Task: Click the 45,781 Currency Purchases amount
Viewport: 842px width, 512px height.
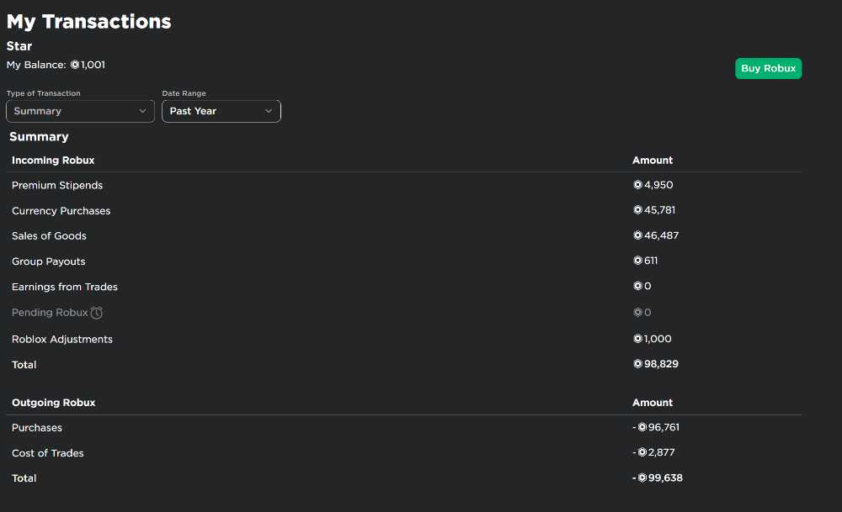Action: 659,210
